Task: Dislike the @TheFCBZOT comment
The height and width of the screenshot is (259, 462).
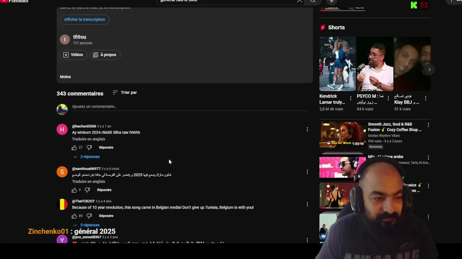Action: (89, 216)
